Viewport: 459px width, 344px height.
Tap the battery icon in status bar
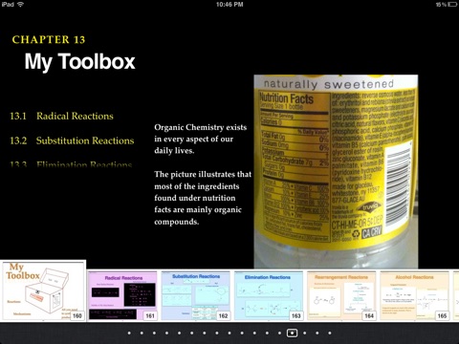(x=452, y=5)
